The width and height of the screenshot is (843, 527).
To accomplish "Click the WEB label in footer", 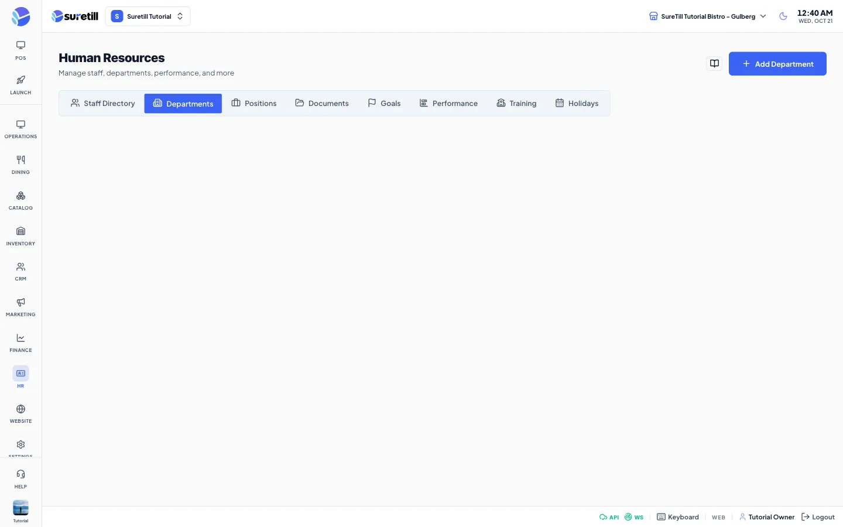I will pyautogui.click(x=718, y=518).
